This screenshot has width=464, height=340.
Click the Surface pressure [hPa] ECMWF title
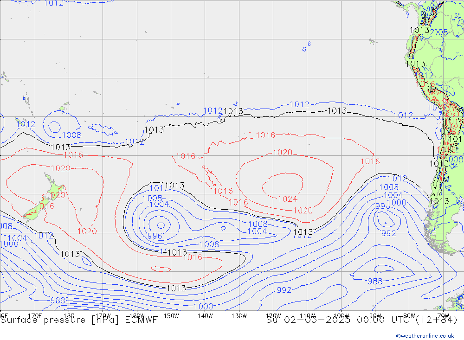click(79, 320)
